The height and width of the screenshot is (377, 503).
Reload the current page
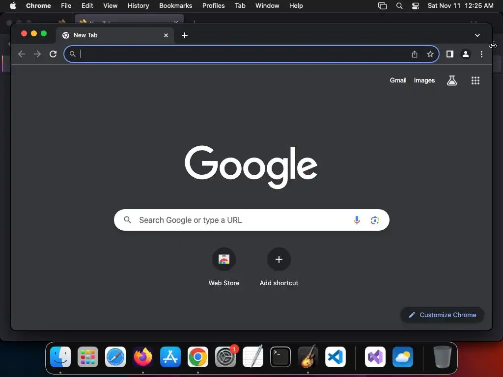point(53,54)
